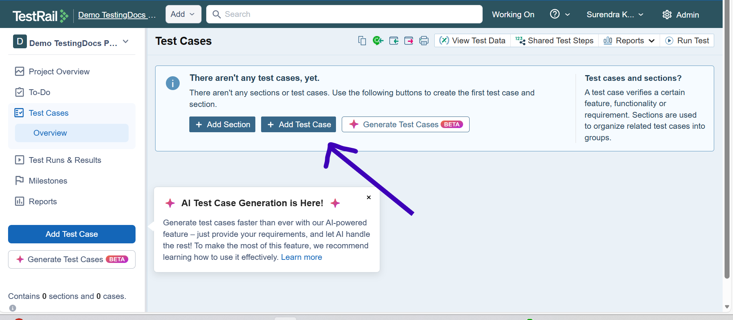733x320 pixels.
Task: Click the Milestones flag icon
Action: pyautogui.click(x=20, y=181)
